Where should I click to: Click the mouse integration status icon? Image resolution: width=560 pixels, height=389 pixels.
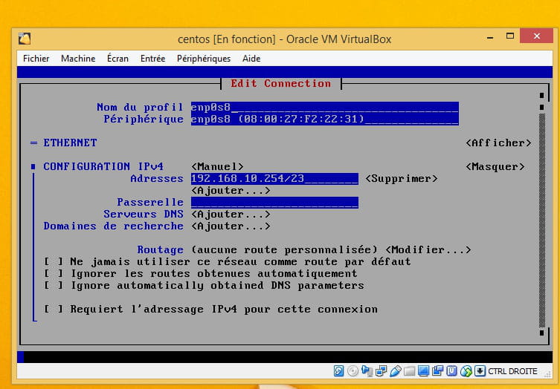[x=466, y=371]
